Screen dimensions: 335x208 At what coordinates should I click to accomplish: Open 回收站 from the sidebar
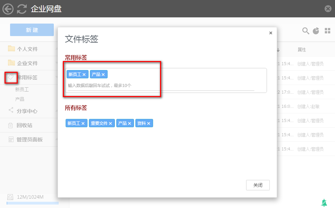coord(24,125)
